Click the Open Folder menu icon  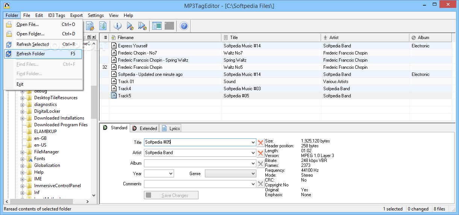click(x=9, y=34)
